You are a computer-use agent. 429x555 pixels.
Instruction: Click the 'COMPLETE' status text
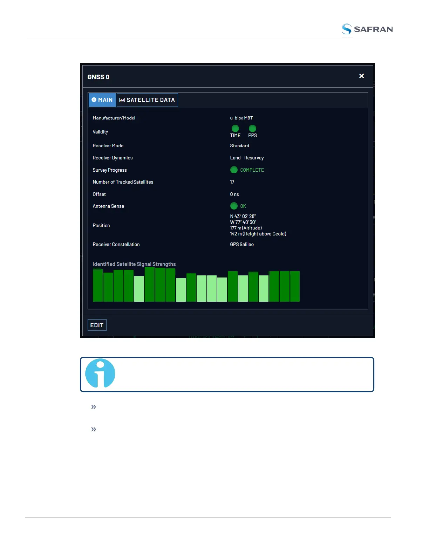pyautogui.click(x=252, y=170)
